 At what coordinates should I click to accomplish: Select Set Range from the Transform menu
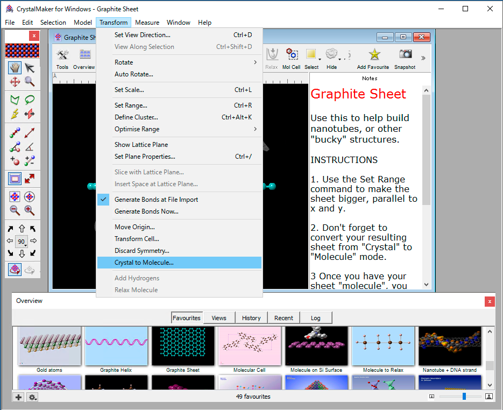(x=179, y=105)
